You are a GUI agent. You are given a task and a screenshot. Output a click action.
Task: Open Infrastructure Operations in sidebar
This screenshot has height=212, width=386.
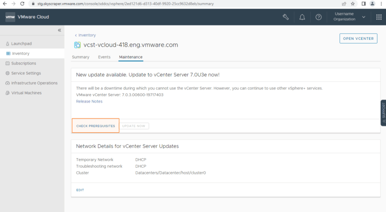(x=34, y=83)
